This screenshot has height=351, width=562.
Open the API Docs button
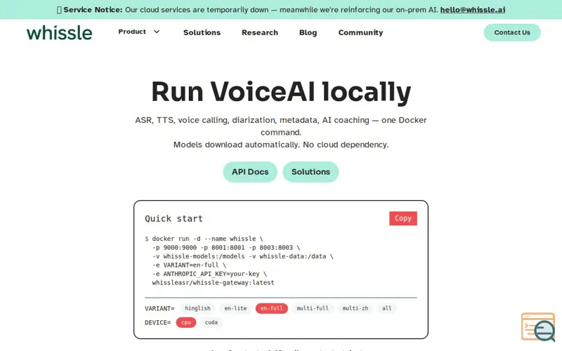(250, 172)
